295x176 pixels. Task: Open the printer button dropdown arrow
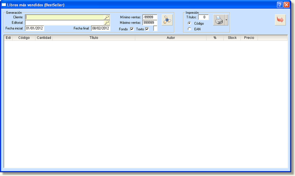tap(226, 20)
